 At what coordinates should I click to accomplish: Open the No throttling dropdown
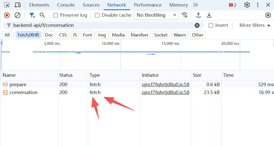(156, 15)
